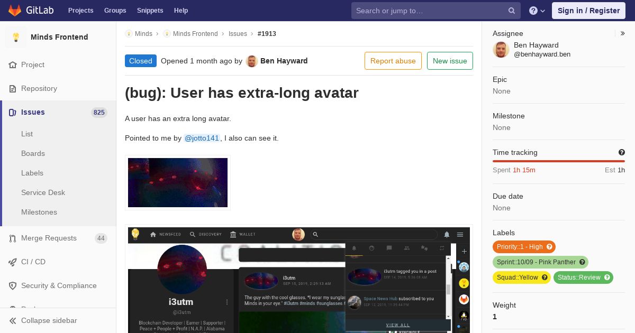The height and width of the screenshot is (333, 635).
Task: Open Merge Requests in sidebar
Action: pos(49,238)
